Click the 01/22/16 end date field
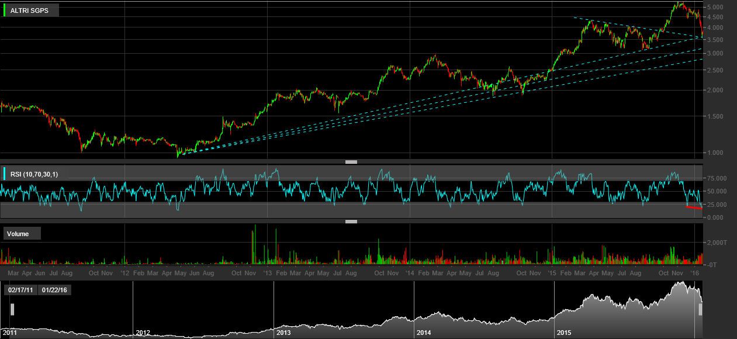The image size is (737, 339). (x=54, y=290)
